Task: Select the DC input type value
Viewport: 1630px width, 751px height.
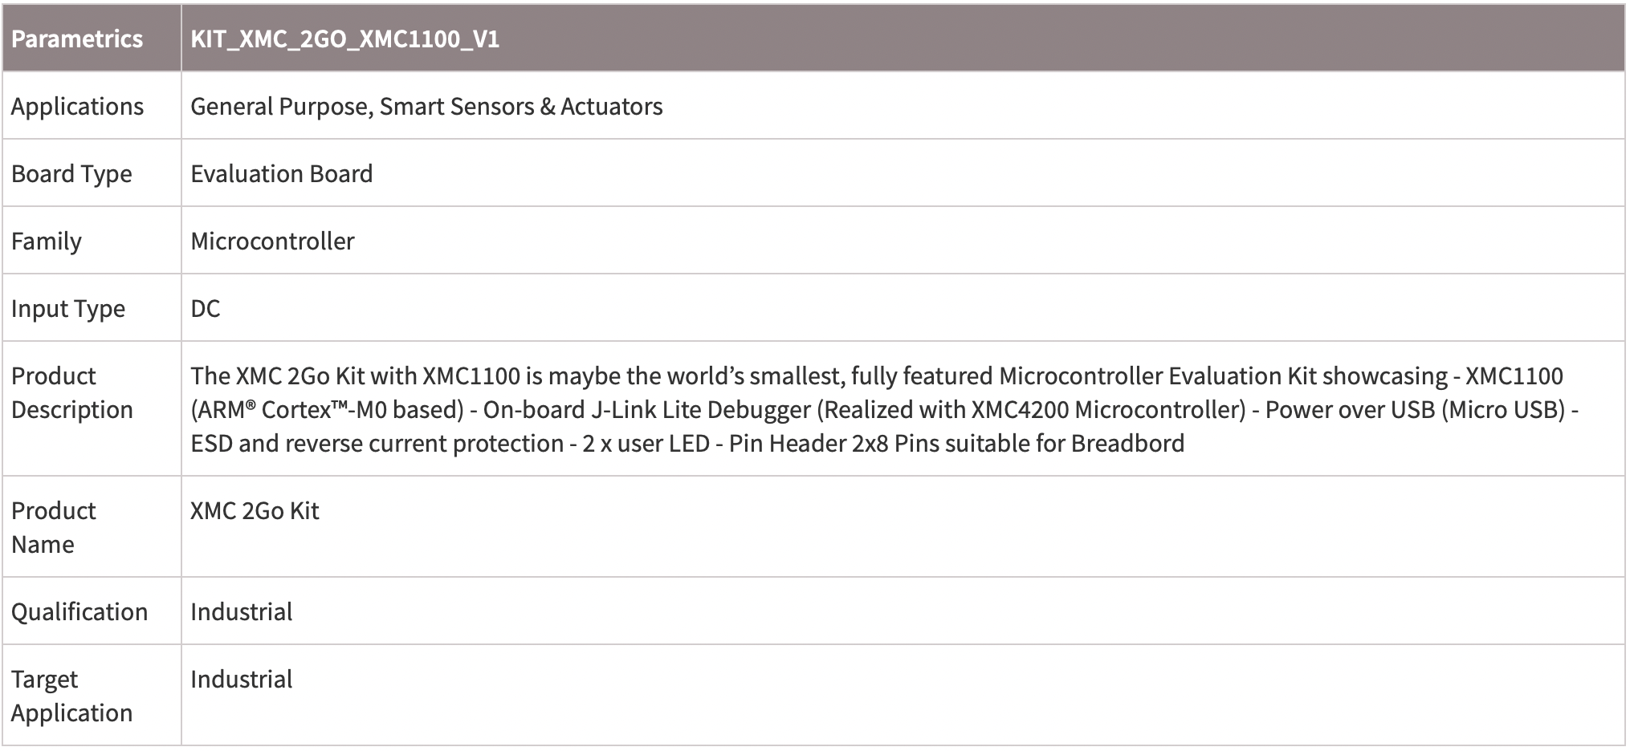Action: 205,308
